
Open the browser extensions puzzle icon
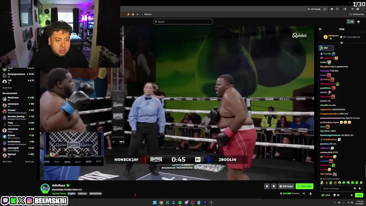(x=337, y=9)
